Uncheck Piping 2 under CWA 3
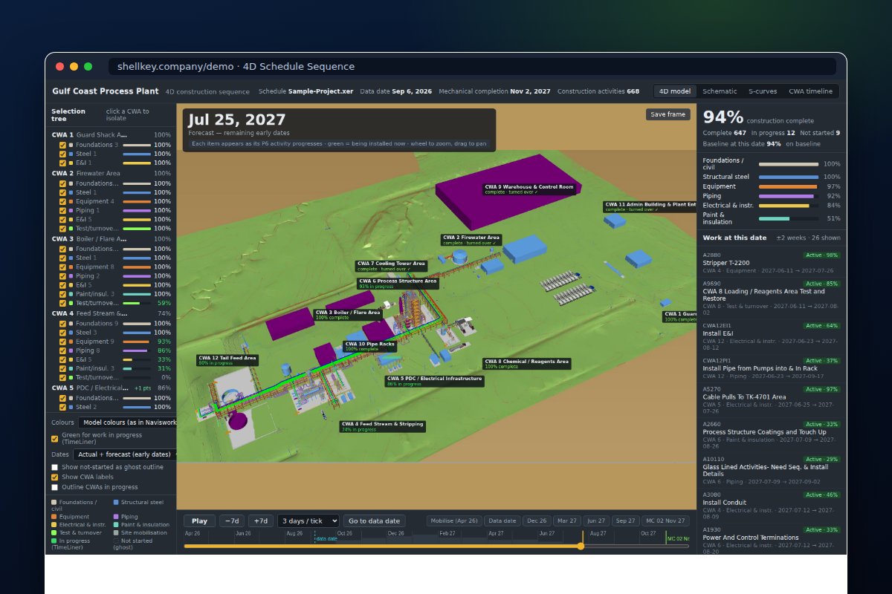 point(62,275)
